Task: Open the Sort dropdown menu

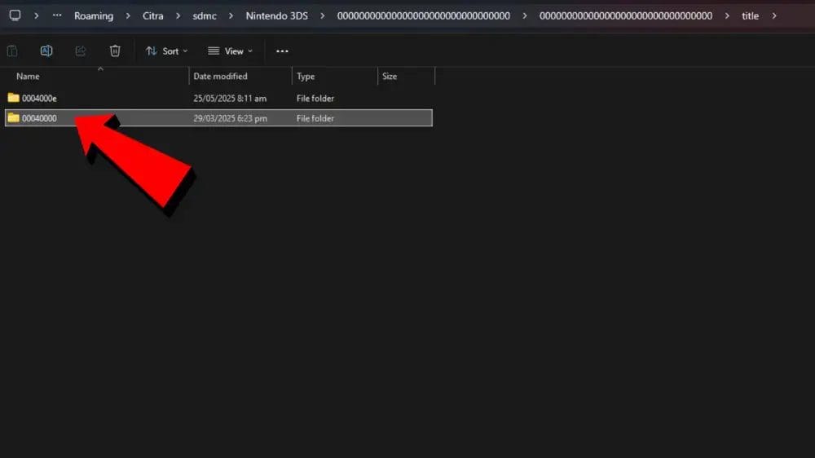Action: tap(166, 51)
